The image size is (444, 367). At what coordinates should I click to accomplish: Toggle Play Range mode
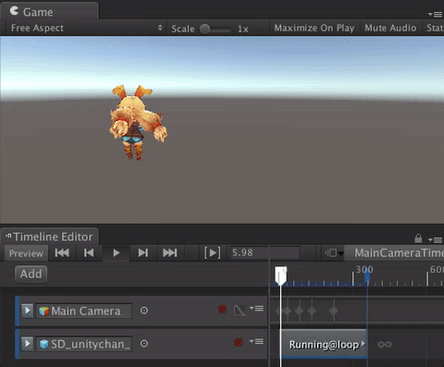coord(213,253)
